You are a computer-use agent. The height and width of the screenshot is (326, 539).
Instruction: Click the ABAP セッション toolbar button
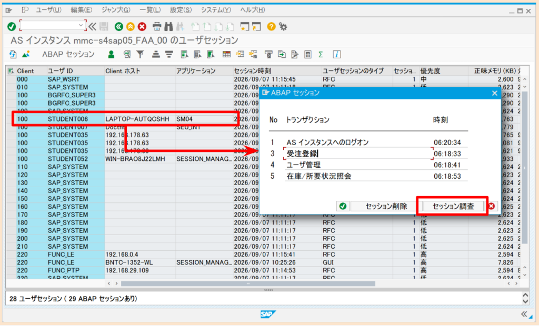tap(68, 54)
